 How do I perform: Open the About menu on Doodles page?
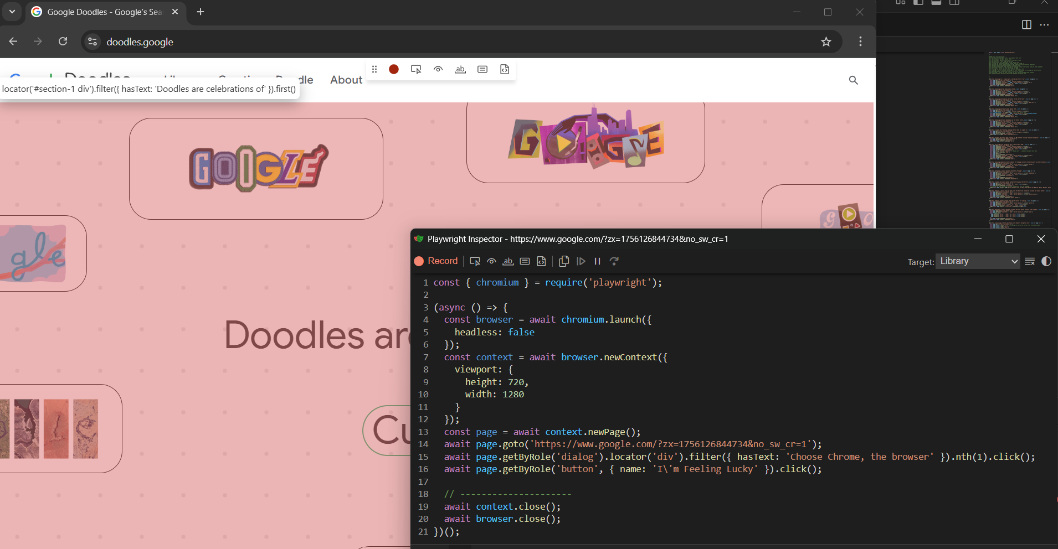346,80
